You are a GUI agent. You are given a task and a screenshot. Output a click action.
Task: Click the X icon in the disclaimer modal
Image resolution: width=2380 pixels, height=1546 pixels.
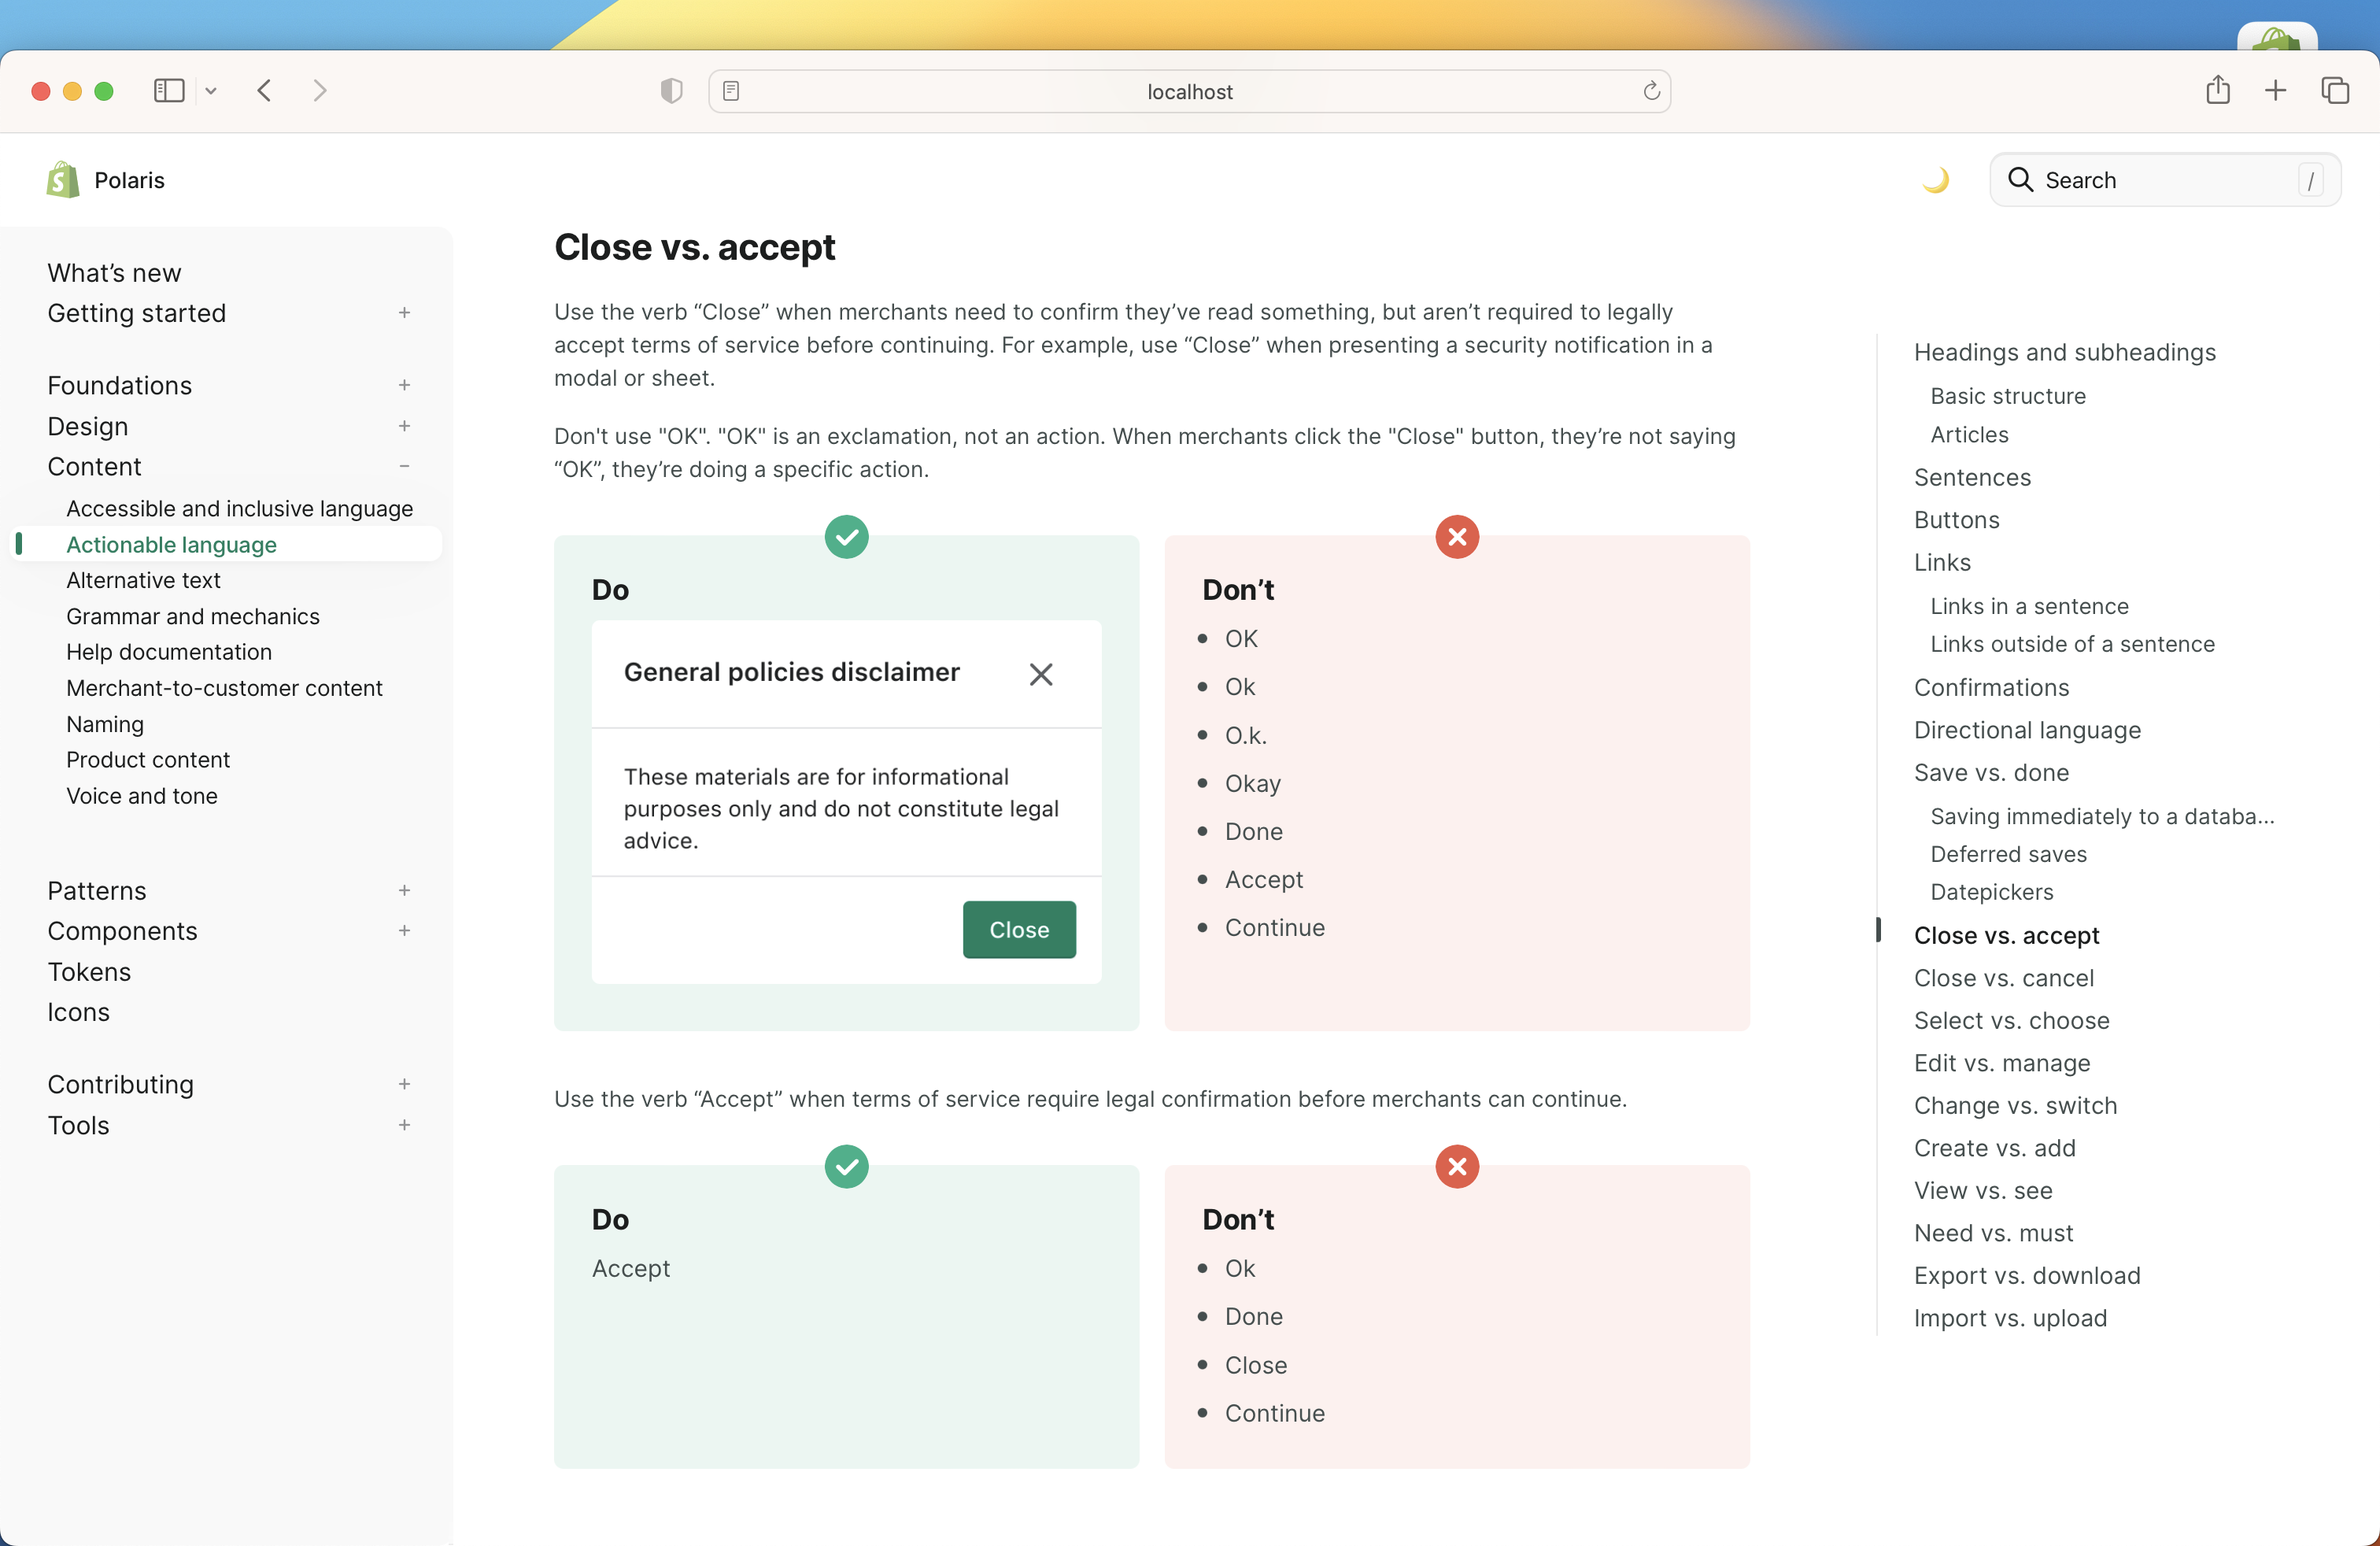[1040, 674]
